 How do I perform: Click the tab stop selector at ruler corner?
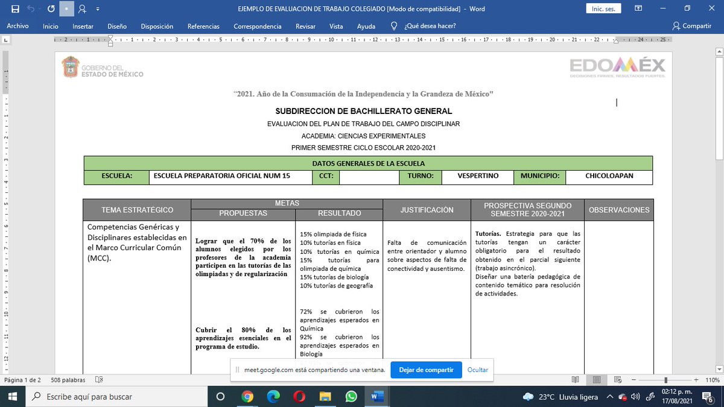[x=5, y=40]
